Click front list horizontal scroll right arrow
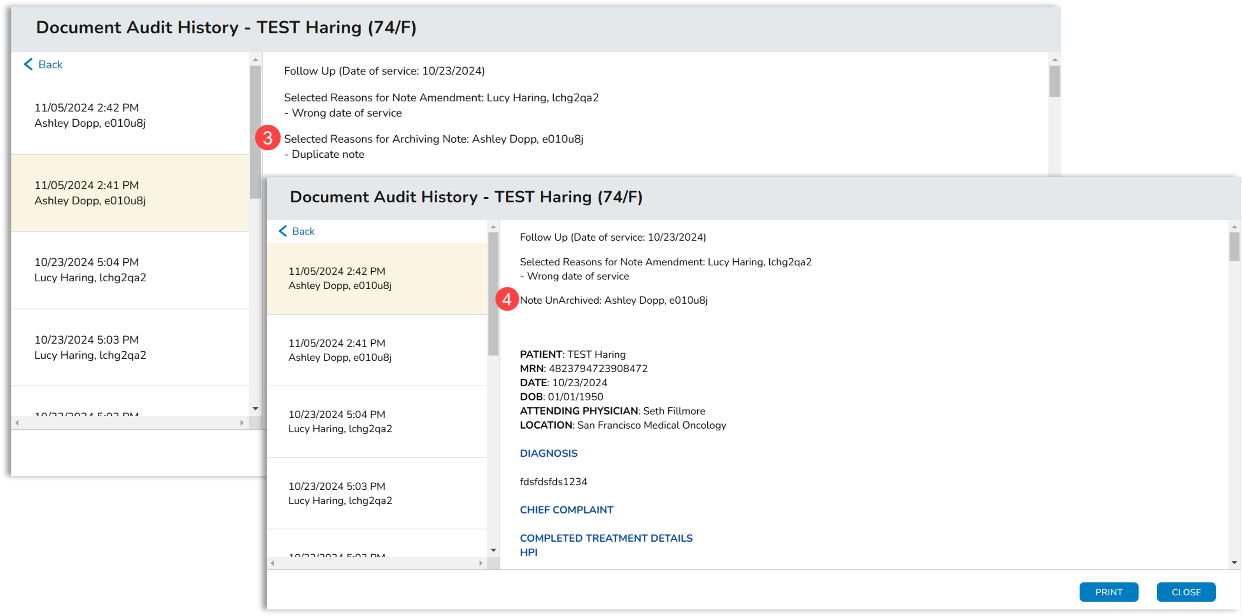 point(481,563)
